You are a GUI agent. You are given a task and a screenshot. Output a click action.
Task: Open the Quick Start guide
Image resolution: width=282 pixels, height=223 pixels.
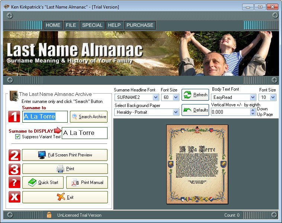click(x=43, y=182)
